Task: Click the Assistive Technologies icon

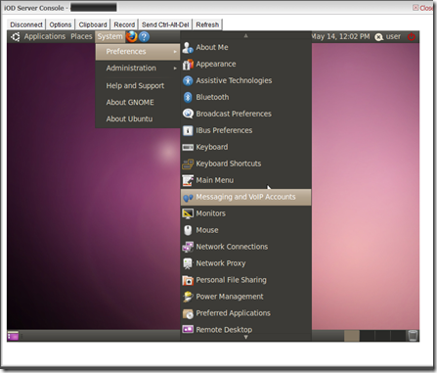Action: (x=188, y=80)
